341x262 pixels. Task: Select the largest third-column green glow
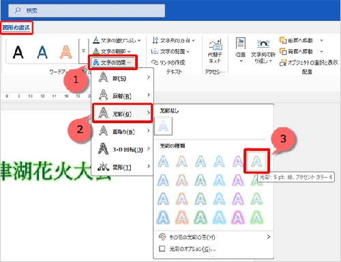(x=201, y=218)
